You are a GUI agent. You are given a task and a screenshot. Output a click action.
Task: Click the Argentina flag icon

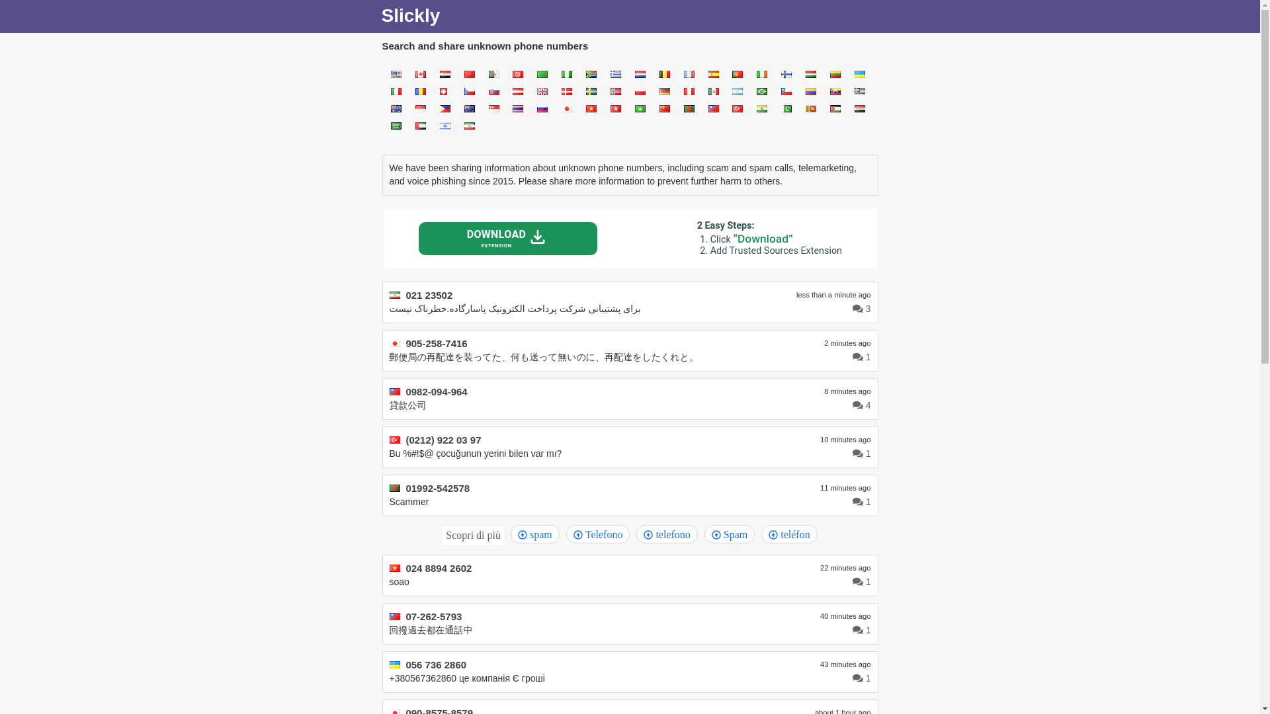[737, 91]
